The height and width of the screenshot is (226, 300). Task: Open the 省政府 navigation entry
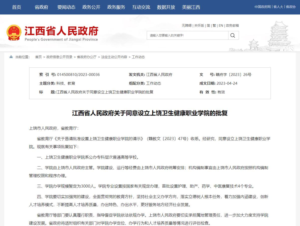point(41,7)
